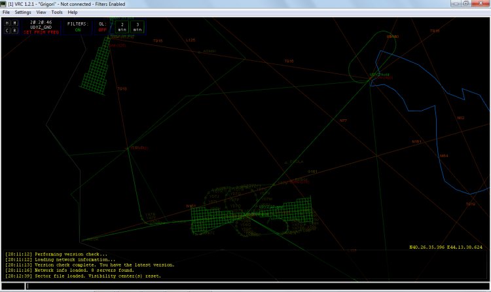Viewport: 491px width, 292px height.
Task: Click the C button in the button bar
Action: pyautogui.click(x=7, y=30)
